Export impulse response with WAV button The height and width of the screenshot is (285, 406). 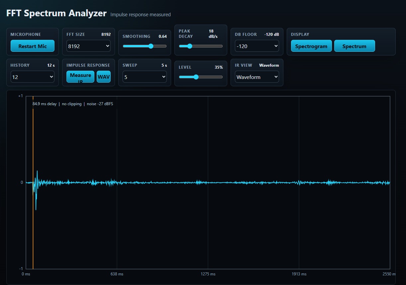click(104, 77)
